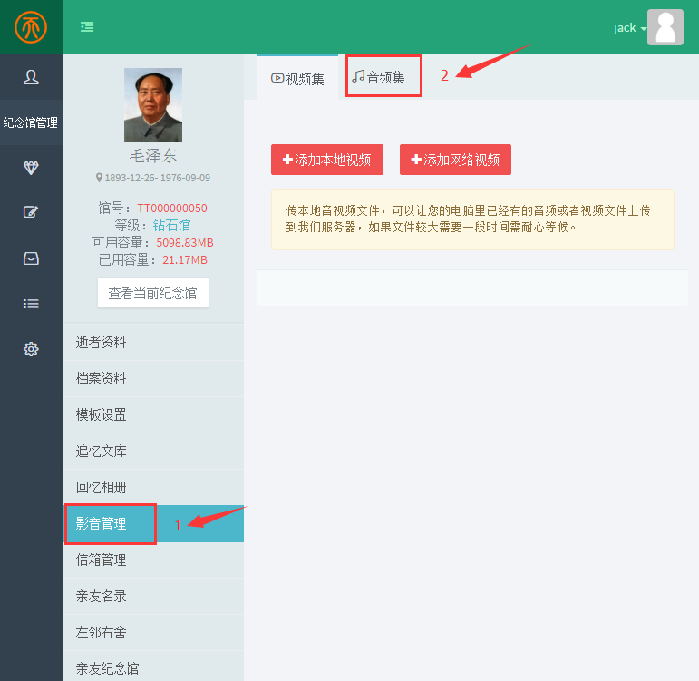This screenshot has width=699, height=681.
Task: Open the inbox tray sidebar icon
Action: point(31,258)
